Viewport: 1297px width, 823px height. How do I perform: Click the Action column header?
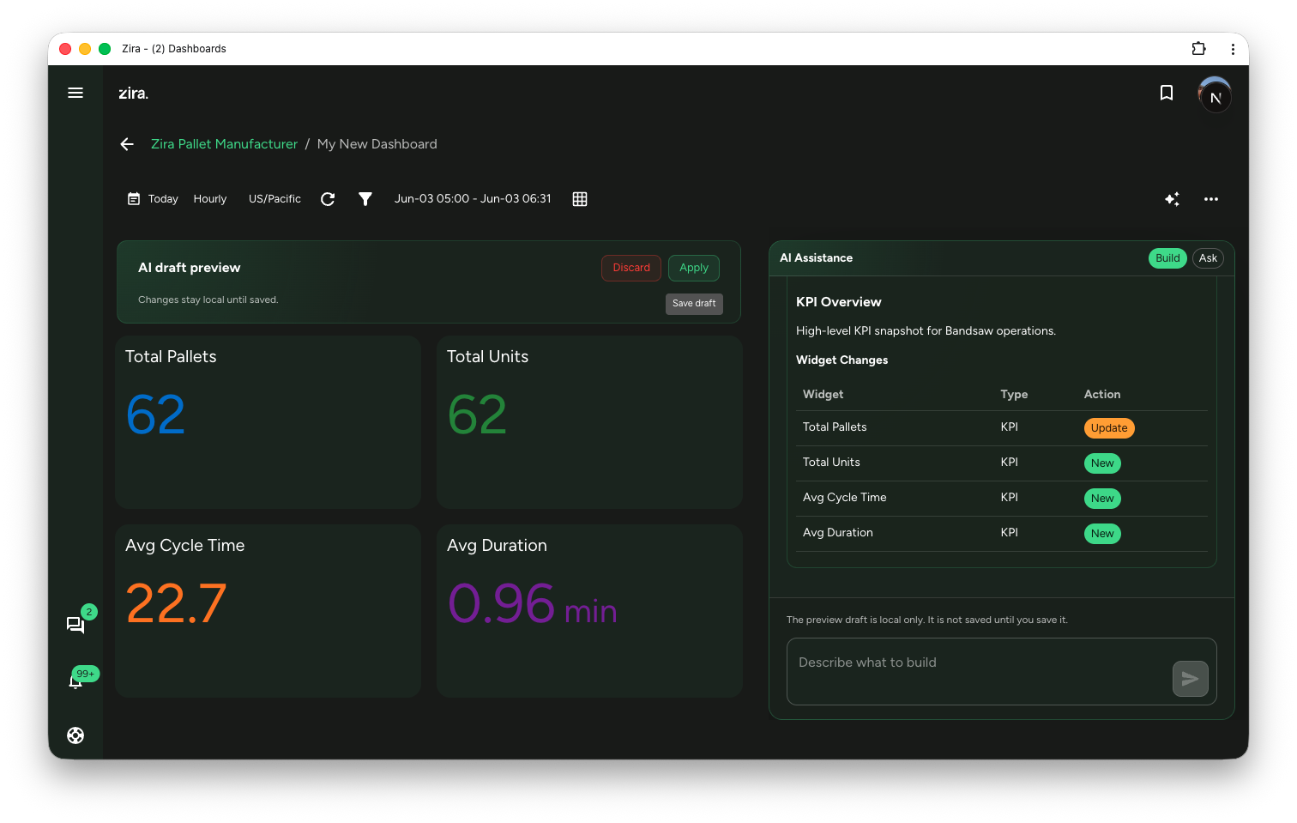pyautogui.click(x=1101, y=395)
